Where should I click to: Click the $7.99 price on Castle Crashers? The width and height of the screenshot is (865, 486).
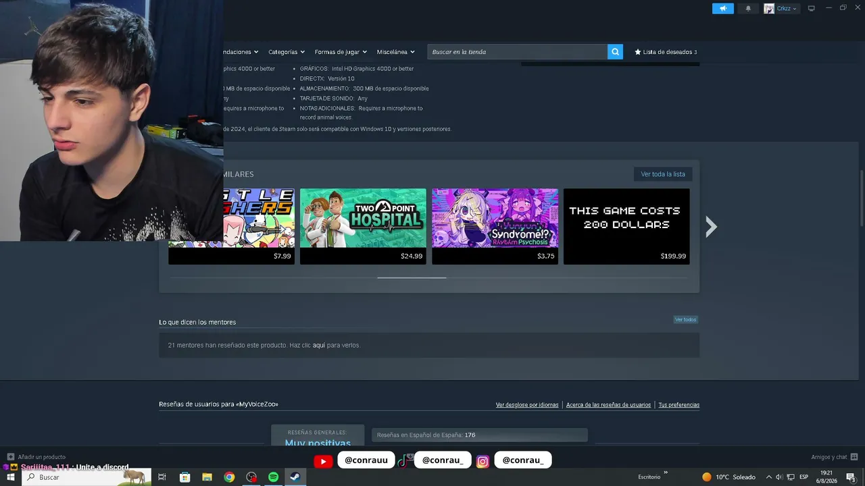pyautogui.click(x=282, y=256)
